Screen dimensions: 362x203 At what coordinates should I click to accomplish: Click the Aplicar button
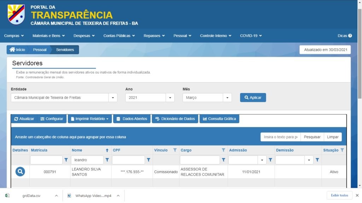click(x=253, y=98)
